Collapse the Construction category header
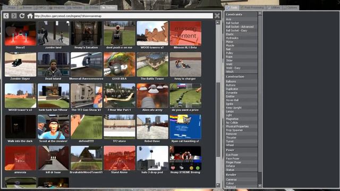This screenshot has width=340, height=191. pyautogui.click(x=241, y=76)
